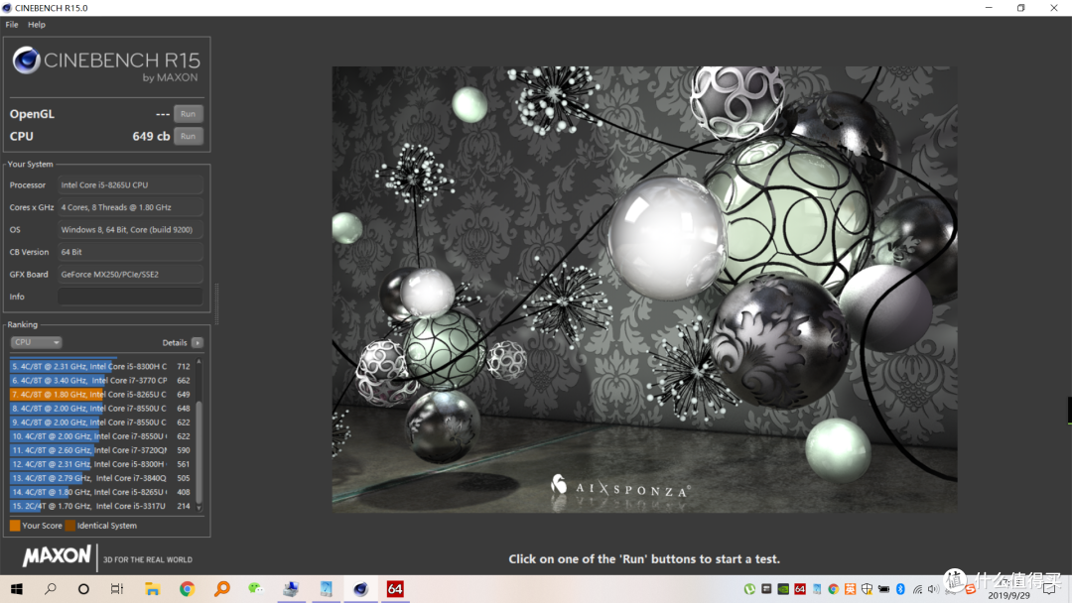Image resolution: width=1072 pixels, height=603 pixels.
Task: Run the OpenGL benchmark
Action: tap(188, 114)
